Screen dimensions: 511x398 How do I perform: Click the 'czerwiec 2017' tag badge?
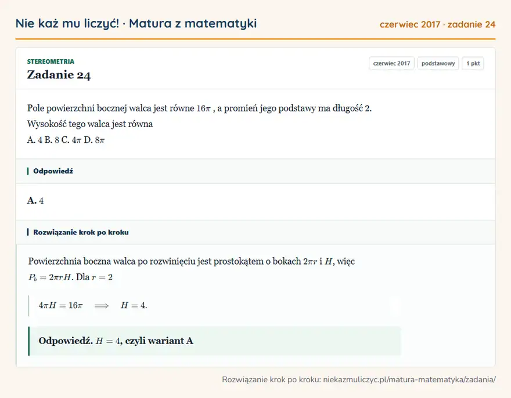coord(391,63)
